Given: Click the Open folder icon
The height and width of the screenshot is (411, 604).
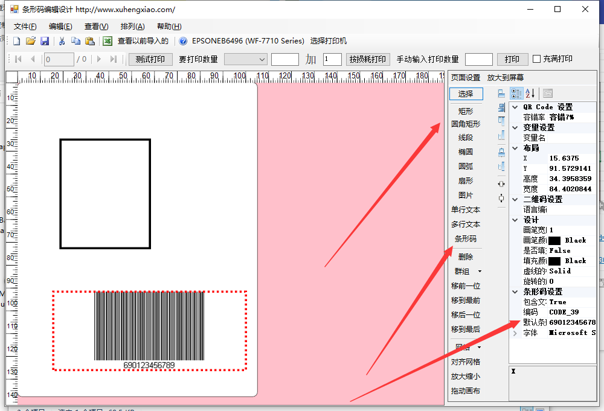Looking at the screenshot, I should click(30, 41).
